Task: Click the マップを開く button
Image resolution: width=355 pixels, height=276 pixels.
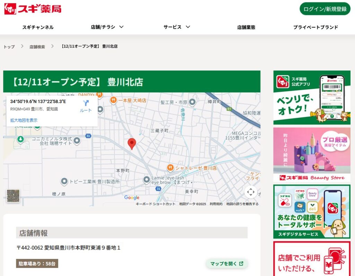Action: 227,264
